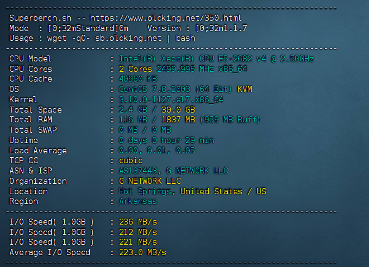Click the sb.oldking.net usage address
The image size is (369, 267).
(x=128, y=38)
